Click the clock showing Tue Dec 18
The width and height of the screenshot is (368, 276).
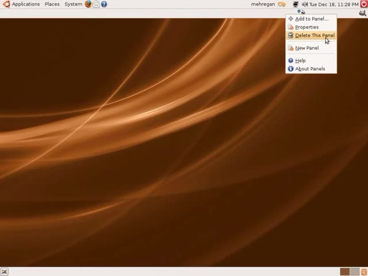point(333,4)
